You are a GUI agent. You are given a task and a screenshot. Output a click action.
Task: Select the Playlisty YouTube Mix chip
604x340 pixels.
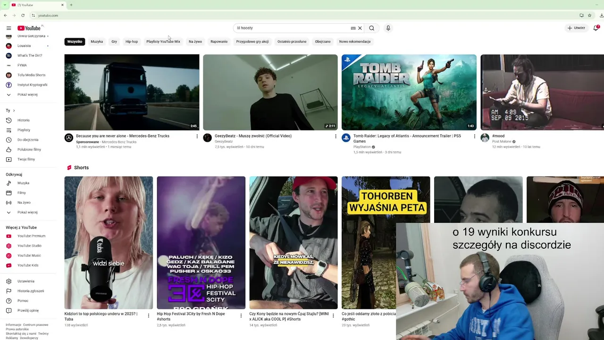163,42
